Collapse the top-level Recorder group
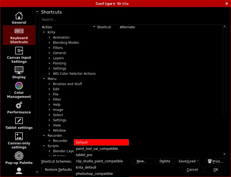The image size is (231, 177). click(44, 135)
